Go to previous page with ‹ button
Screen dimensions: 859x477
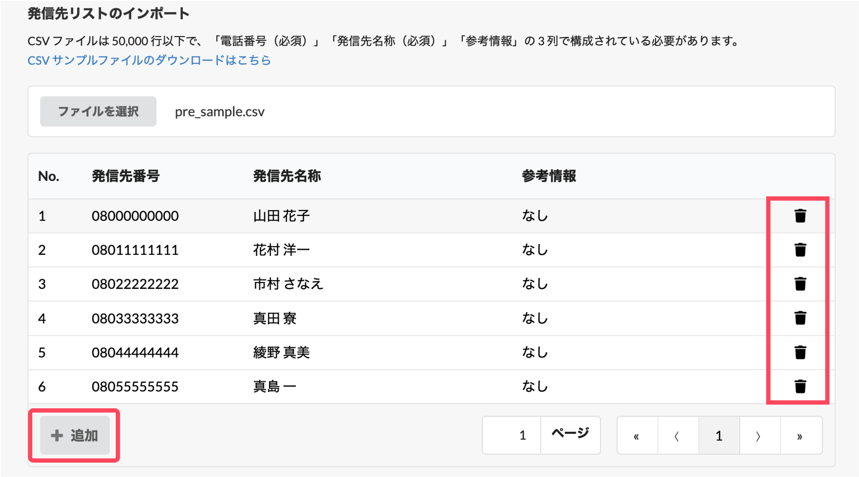(678, 435)
